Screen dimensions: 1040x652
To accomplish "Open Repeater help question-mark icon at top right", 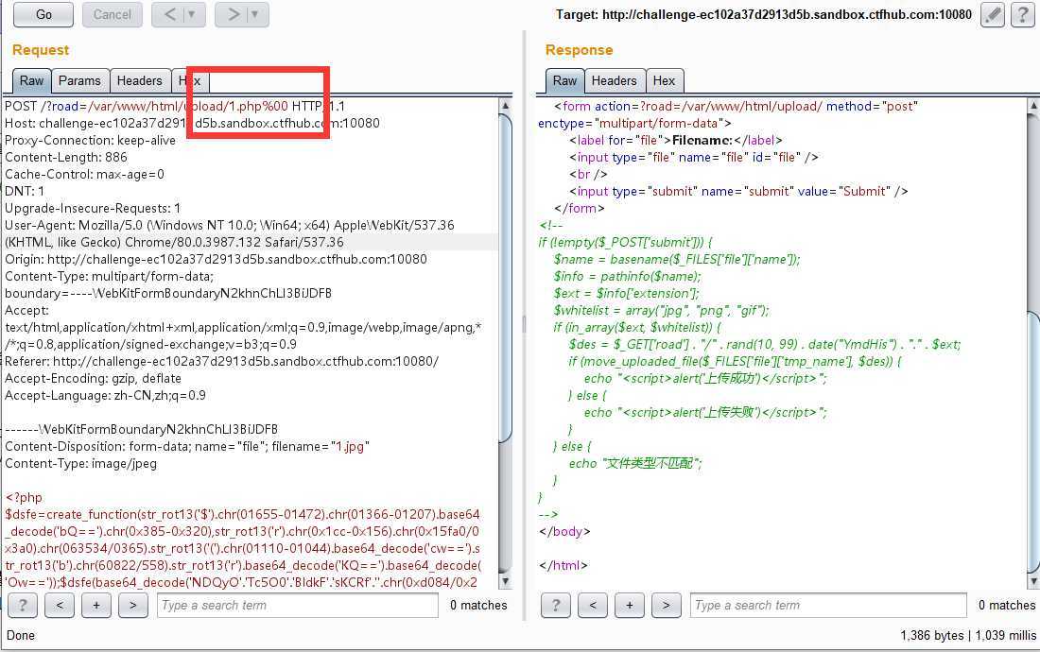I will (x=1022, y=14).
